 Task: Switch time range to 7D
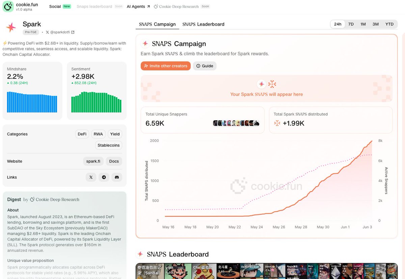coord(351,24)
